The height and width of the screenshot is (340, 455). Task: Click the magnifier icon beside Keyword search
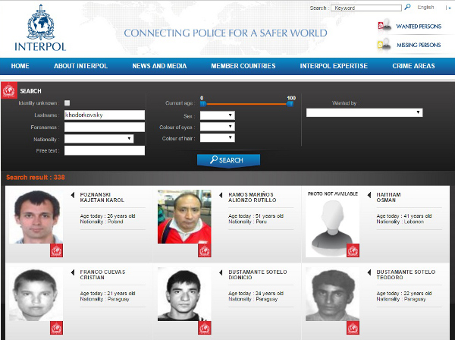(407, 8)
